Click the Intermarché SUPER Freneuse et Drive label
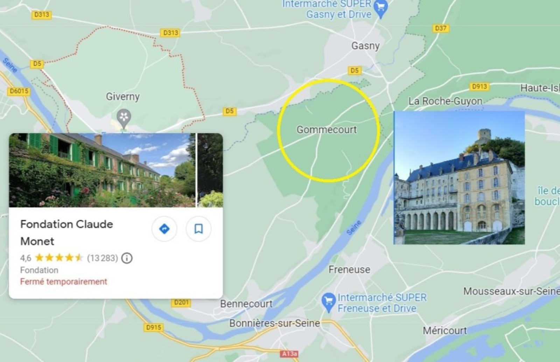This screenshot has height=362, width=560. coord(382,303)
